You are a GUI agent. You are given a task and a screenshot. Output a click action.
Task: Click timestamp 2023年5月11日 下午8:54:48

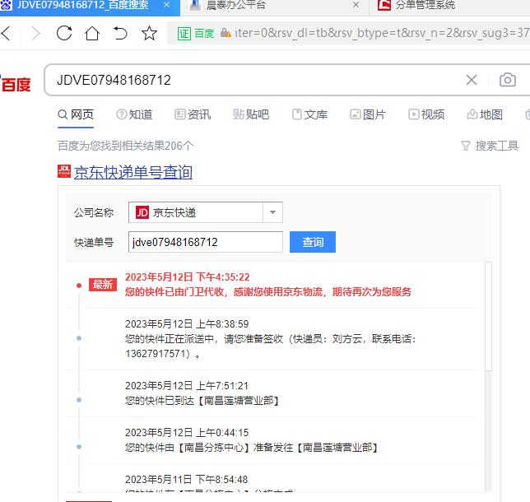tap(186, 479)
